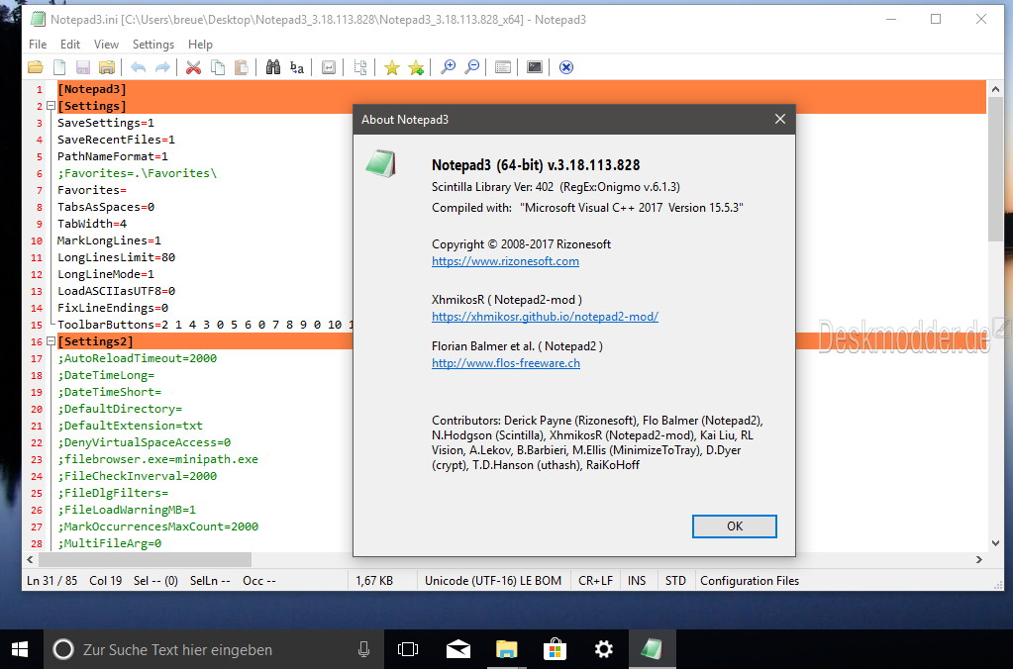
Task: Click the encoding Unicode (UTF-16) LE BOM status
Action: click(493, 581)
